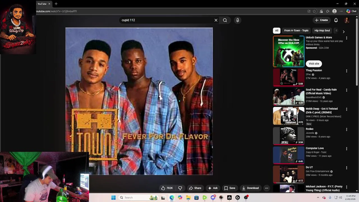
Task: Download the video
Action: click(x=250, y=188)
